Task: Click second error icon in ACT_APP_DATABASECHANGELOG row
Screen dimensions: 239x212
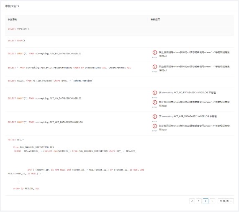Action: [x=155, y=126]
